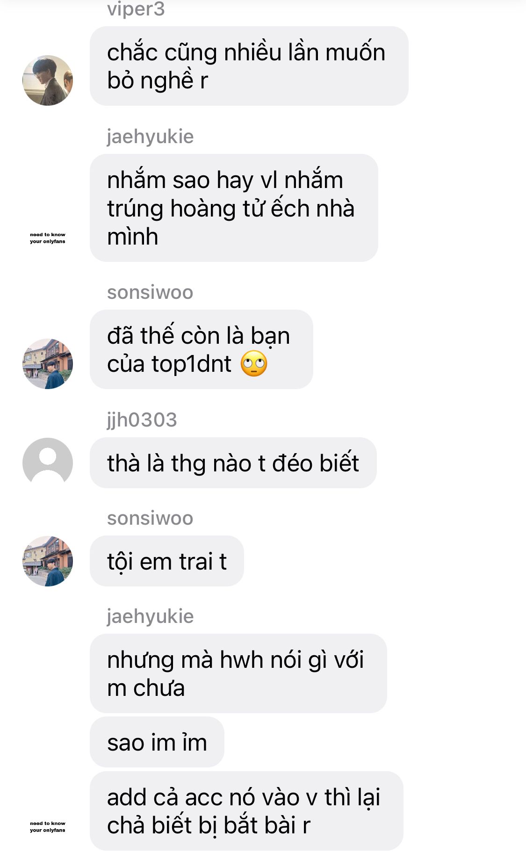Select the 'add cả acc nó vào' message
The height and width of the screenshot is (853, 526).
(246, 811)
